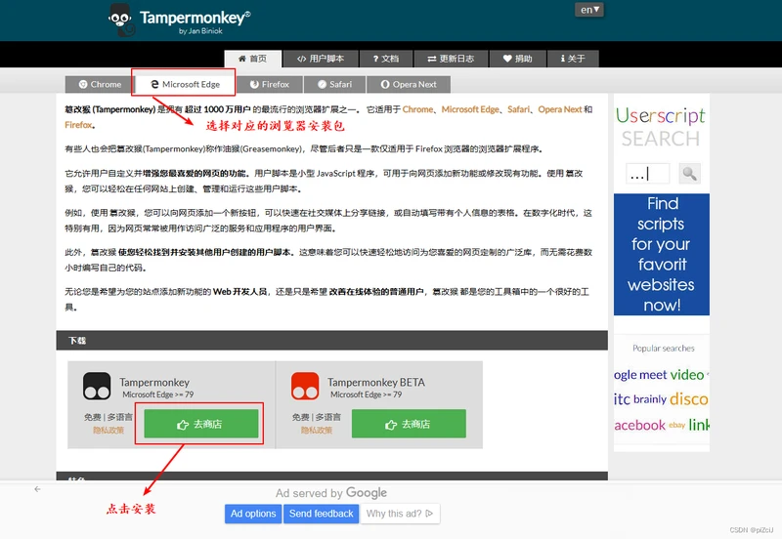Select the Chrome browser tab
Screen dimensions: 782x539
pos(100,84)
